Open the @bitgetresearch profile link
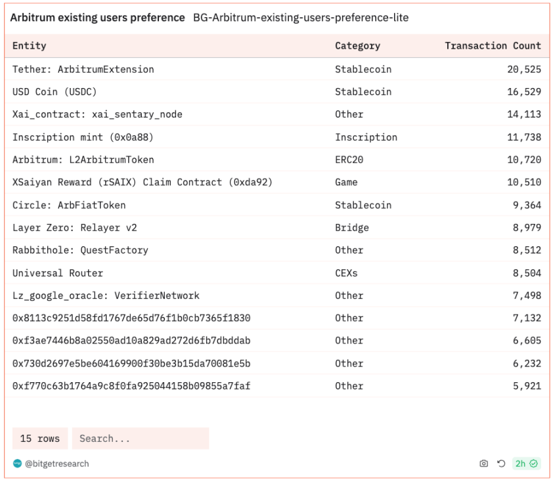Screen dimensions: 553x482 [x=57, y=464]
